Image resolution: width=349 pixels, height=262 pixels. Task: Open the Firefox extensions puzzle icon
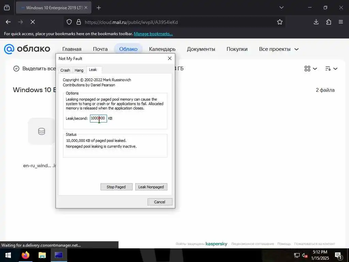[329, 22]
